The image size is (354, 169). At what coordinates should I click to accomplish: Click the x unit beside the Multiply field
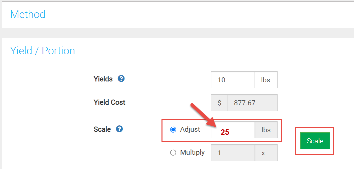[x=266, y=153]
